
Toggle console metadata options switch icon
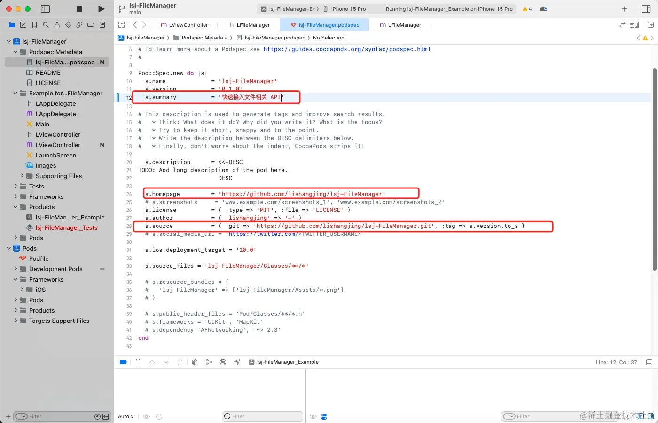pyautogui.click(x=324, y=416)
